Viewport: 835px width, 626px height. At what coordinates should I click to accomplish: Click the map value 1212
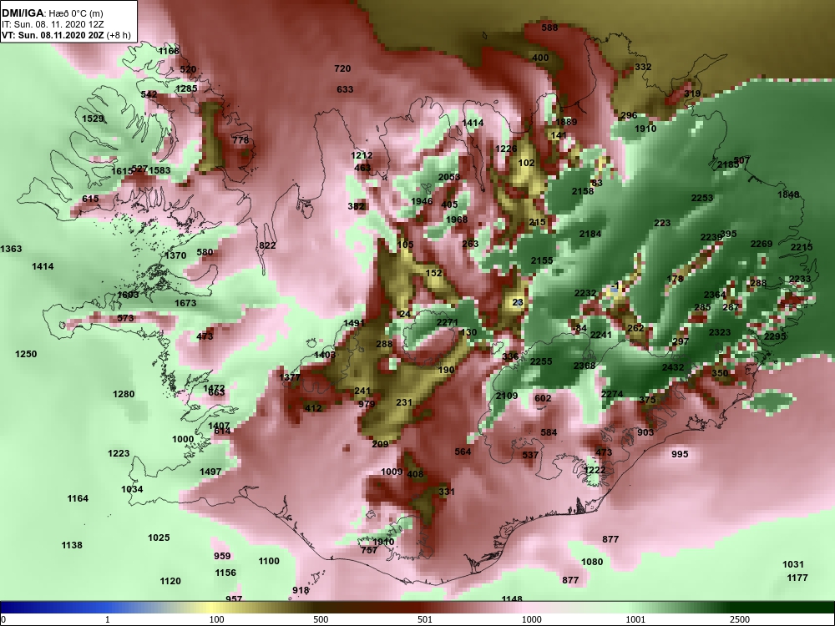point(362,155)
